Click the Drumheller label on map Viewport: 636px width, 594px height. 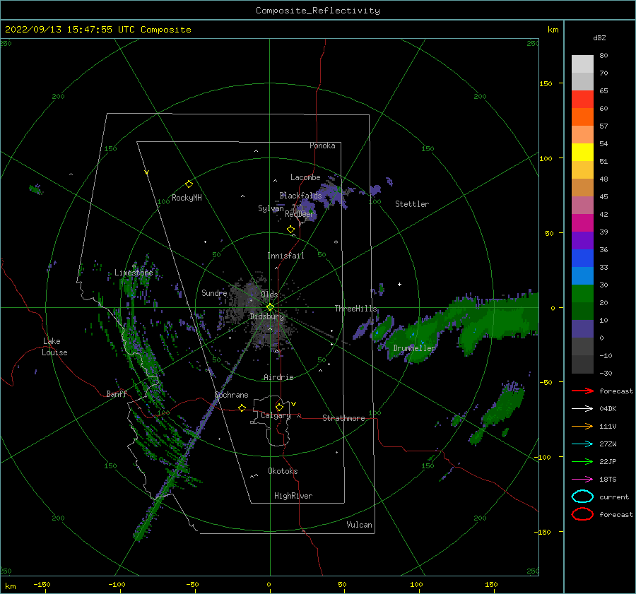point(414,348)
